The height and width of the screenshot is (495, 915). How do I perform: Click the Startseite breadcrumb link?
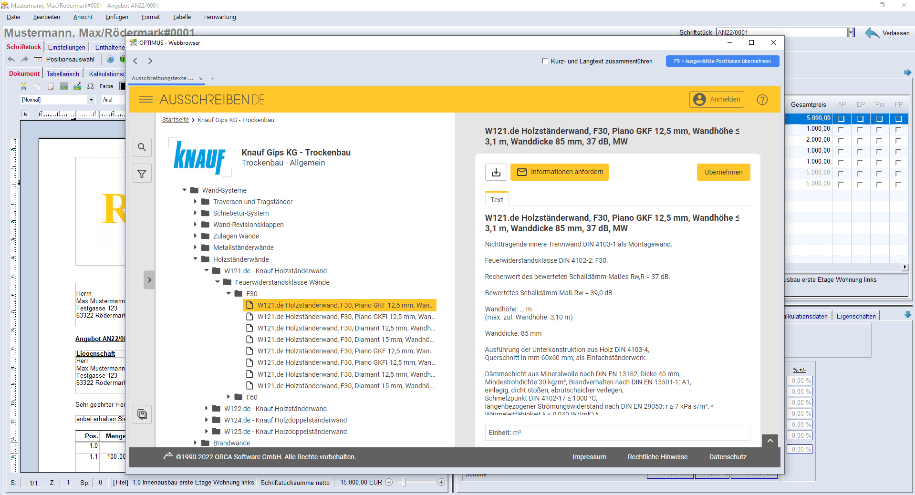pos(175,120)
